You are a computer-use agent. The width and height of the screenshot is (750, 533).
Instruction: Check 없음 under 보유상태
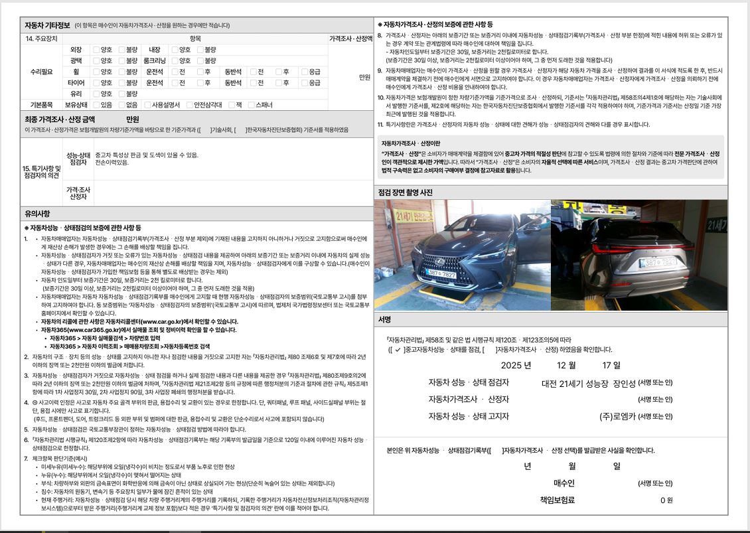tap(121, 105)
